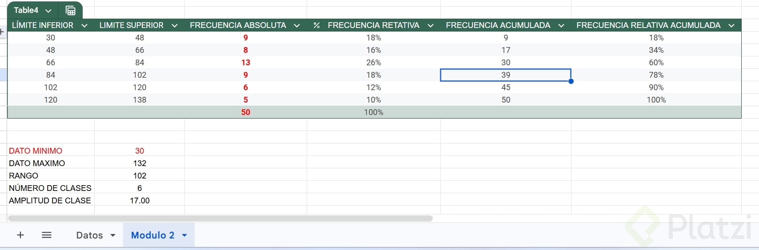Click the horizontal scrollbar
The width and height of the screenshot is (759, 250).
[x=220, y=218]
